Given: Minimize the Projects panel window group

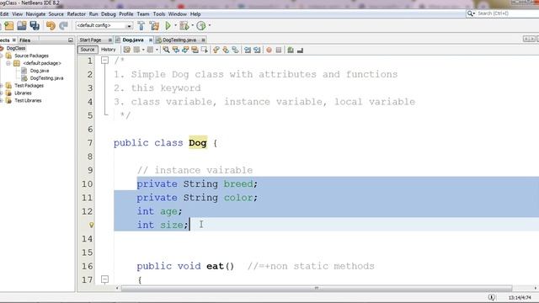Looking at the screenshot, I should (x=71, y=40).
